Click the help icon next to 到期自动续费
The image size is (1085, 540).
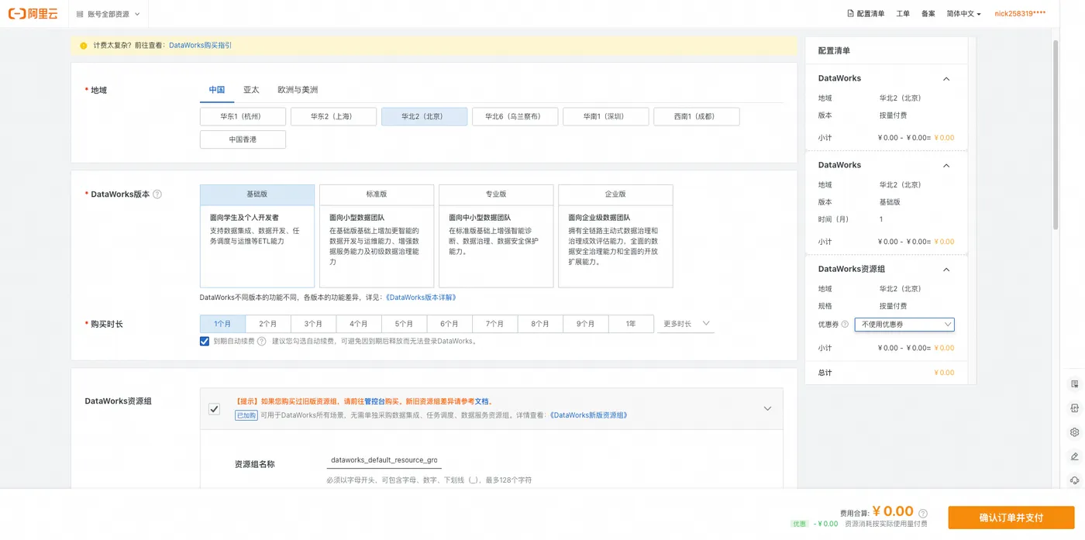click(x=261, y=341)
